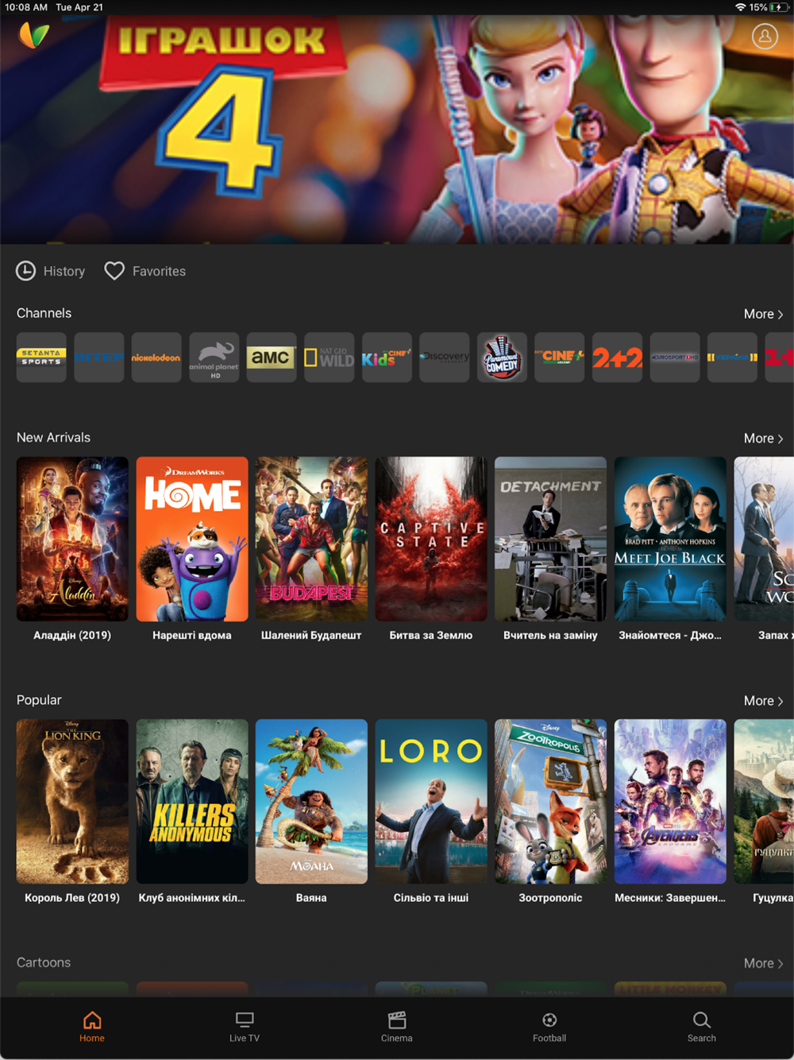Open the Search tab
Screen dimensions: 794x1060
click(702, 1027)
